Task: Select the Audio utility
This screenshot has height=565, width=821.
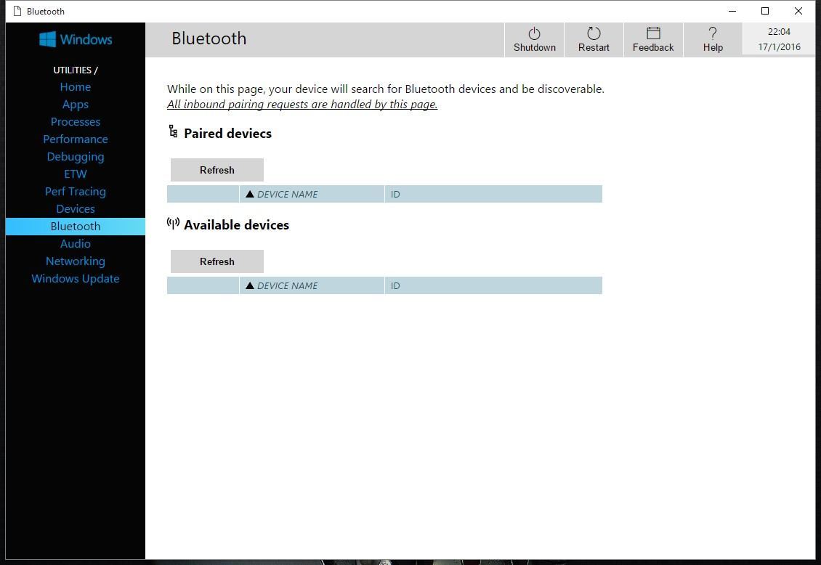Action: pos(75,243)
